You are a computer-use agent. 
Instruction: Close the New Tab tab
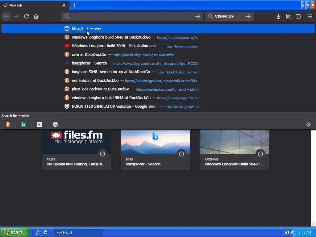pyautogui.click(x=64, y=5)
